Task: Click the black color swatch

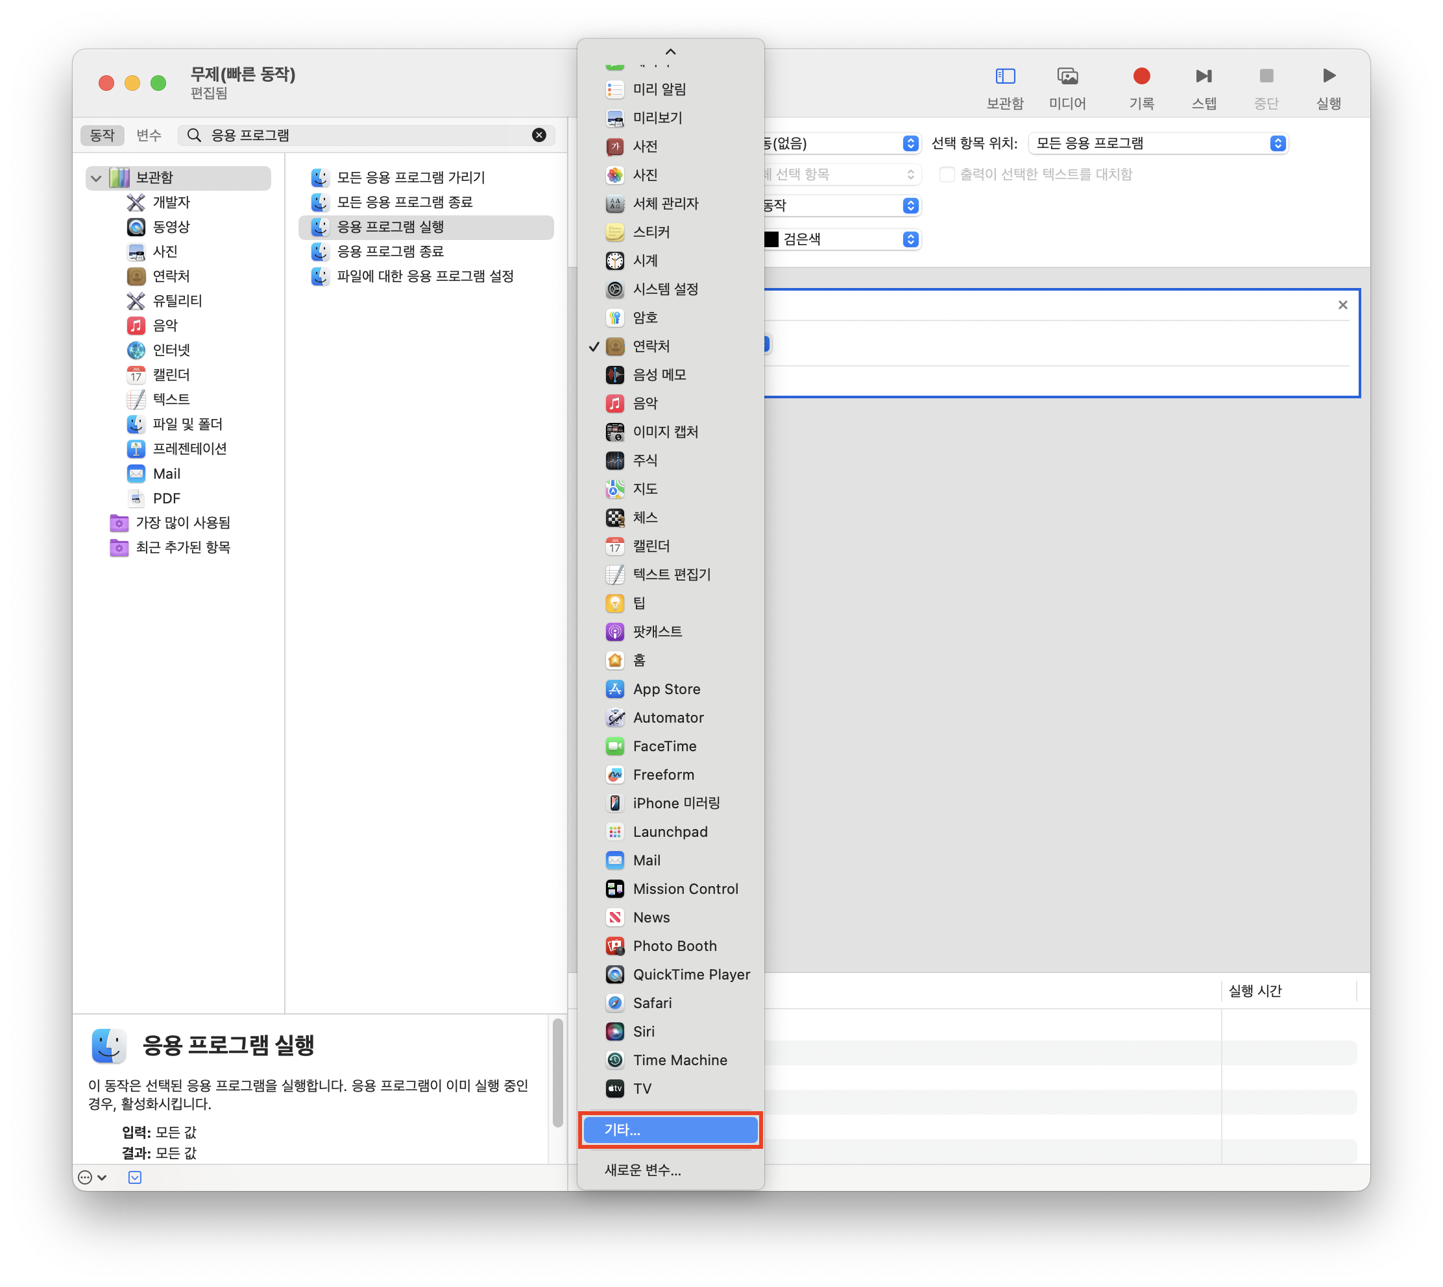Action: coord(771,240)
